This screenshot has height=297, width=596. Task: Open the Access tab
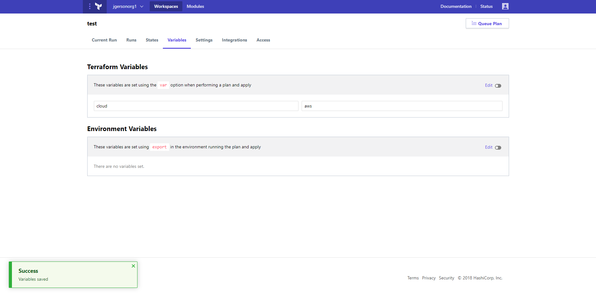pos(263,40)
